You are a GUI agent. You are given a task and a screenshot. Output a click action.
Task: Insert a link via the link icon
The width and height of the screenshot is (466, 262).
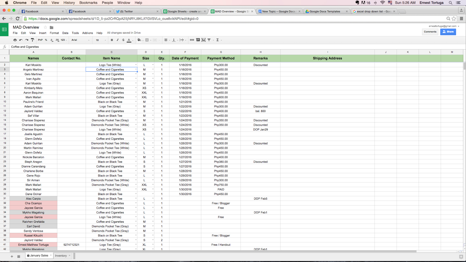tap(191, 40)
